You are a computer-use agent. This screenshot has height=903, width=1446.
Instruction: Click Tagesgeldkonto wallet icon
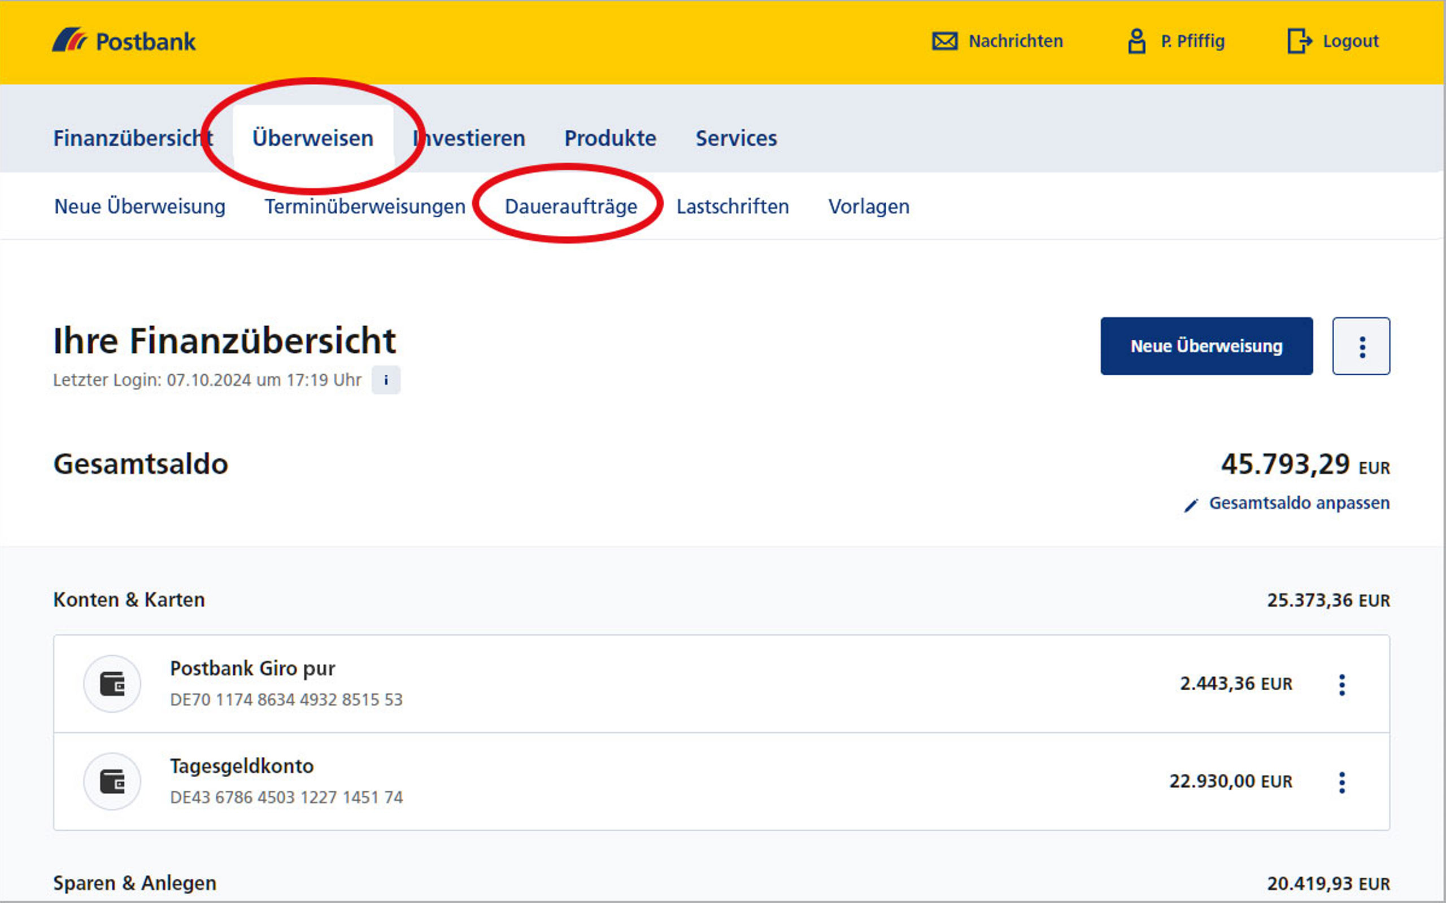coord(112,781)
